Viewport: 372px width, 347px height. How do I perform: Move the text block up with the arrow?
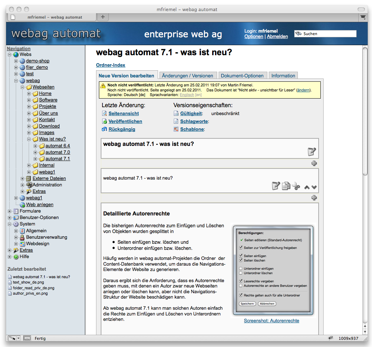point(307,187)
